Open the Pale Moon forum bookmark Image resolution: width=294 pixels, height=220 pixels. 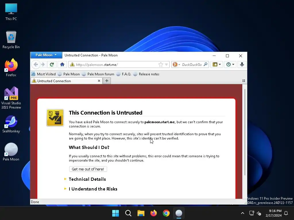tap(98, 74)
